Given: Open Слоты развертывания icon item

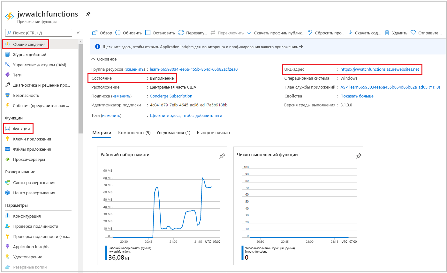Looking at the screenshot, I should tap(8, 183).
